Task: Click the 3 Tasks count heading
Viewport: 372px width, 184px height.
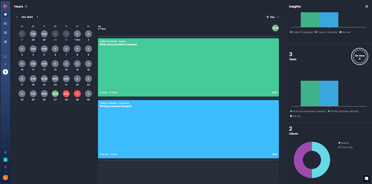Action: click(x=292, y=56)
